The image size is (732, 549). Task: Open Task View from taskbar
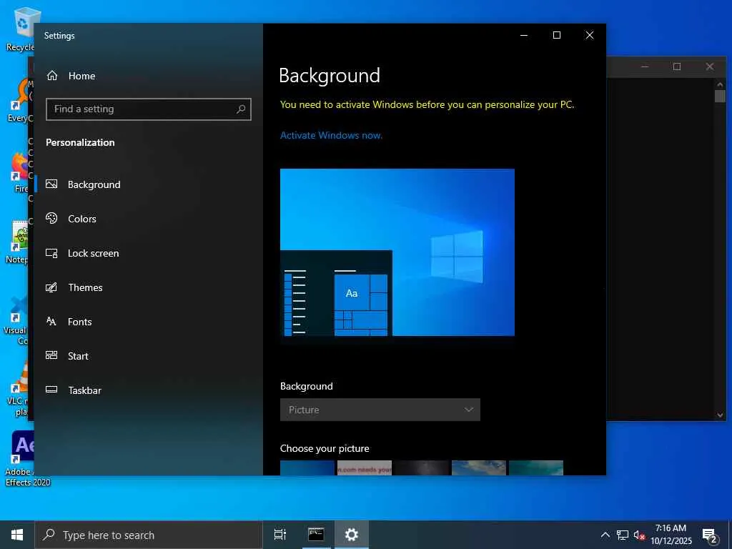point(280,535)
